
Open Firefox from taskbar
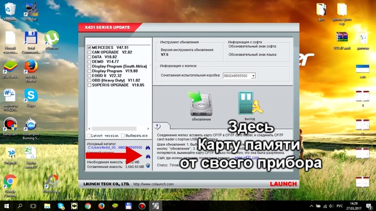click(x=101, y=206)
